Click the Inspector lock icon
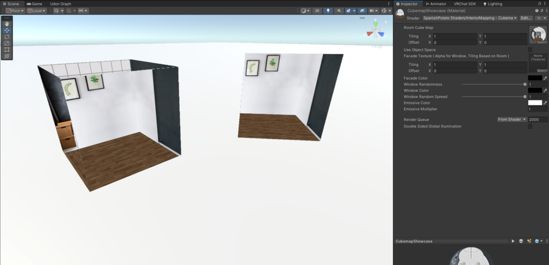Screen dimensions: 549x265 click(x=539, y=3)
